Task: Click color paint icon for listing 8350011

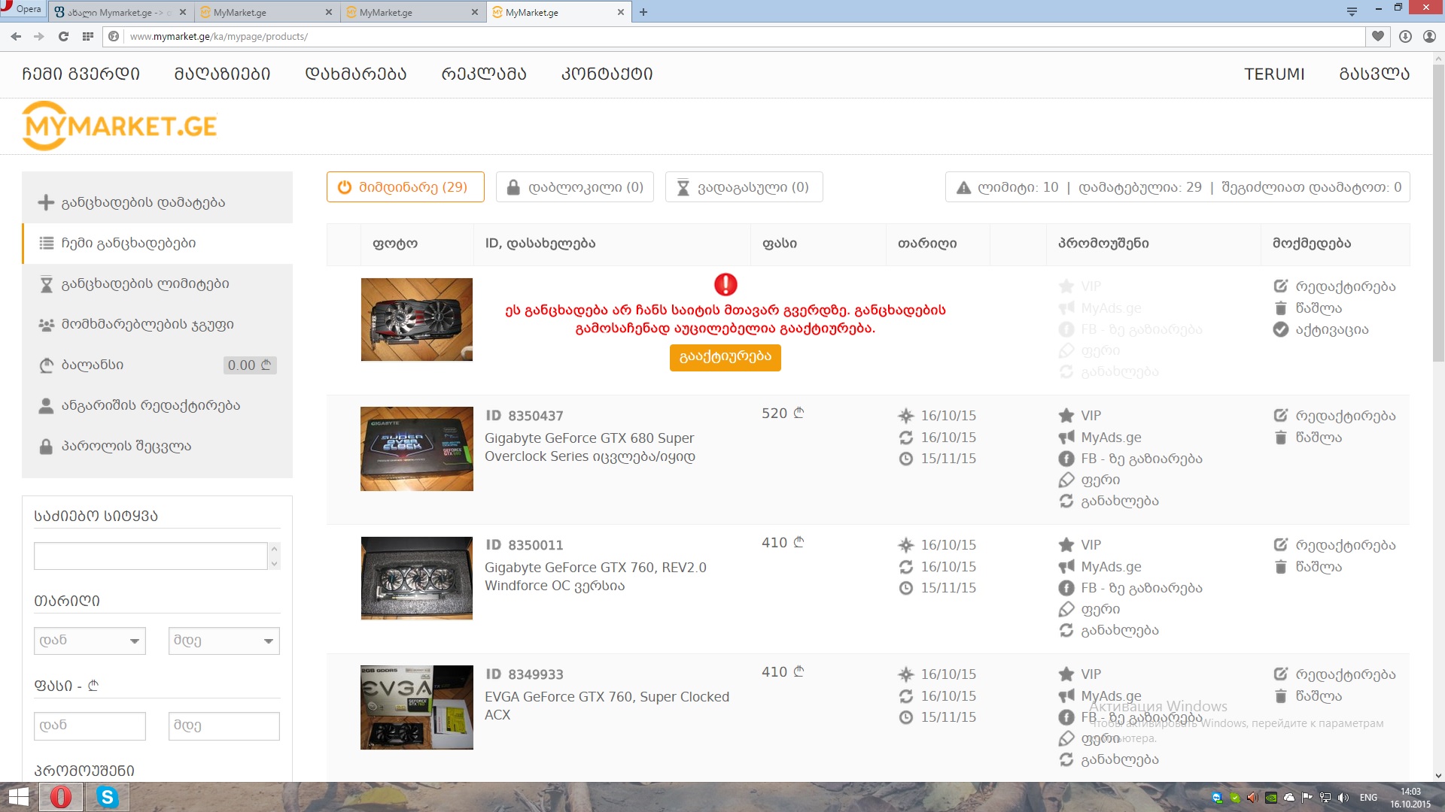Action: (1066, 609)
